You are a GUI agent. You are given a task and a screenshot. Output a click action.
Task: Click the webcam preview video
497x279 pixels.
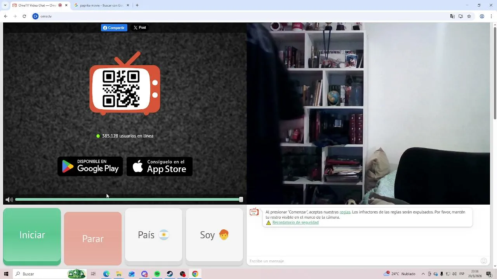point(368,113)
